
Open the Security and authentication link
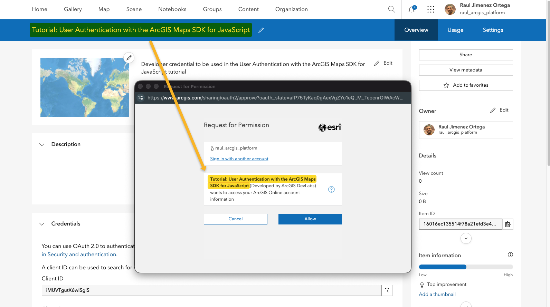click(x=79, y=255)
